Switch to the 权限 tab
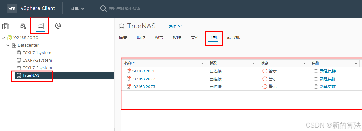Image resolution: width=362 pixels, height=131 pixels. pos(177,38)
